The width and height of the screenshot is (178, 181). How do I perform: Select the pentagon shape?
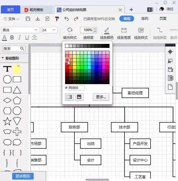[x=17, y=100]
